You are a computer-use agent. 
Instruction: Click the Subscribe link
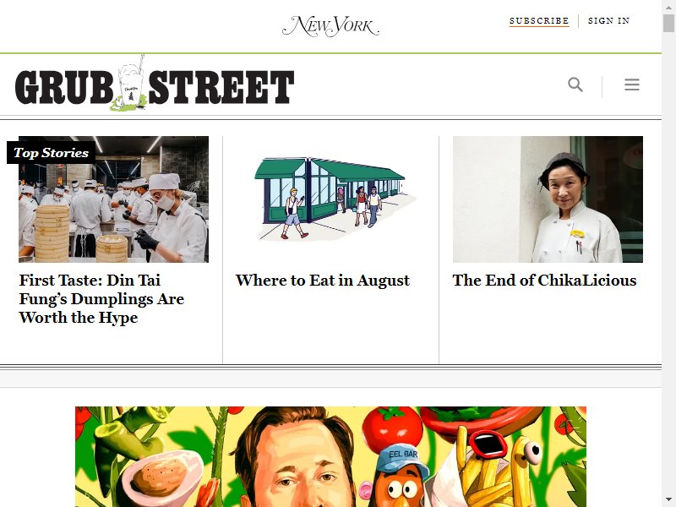[x=539, y=20]
